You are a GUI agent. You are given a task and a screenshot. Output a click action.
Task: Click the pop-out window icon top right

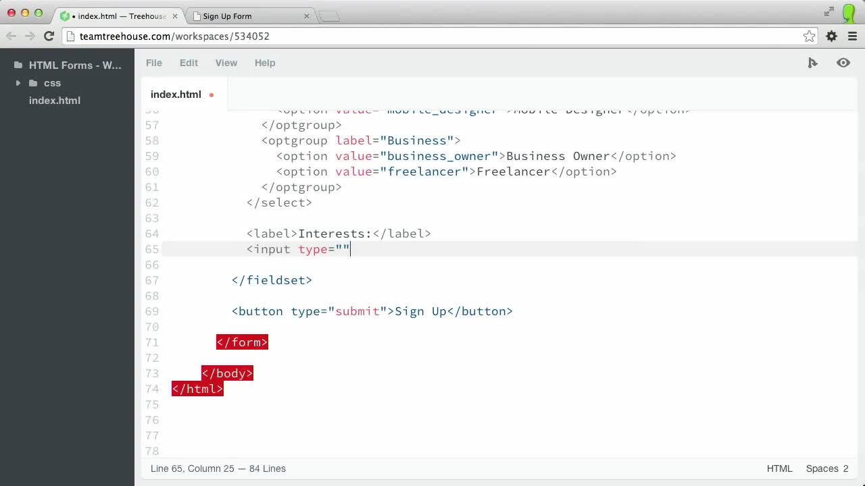tap(829, 11)
